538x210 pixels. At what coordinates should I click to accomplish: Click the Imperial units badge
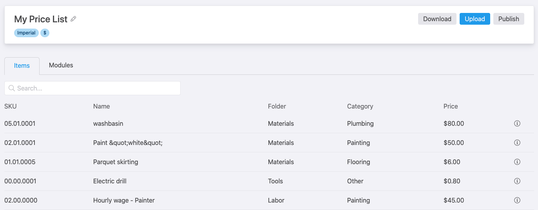26,33
